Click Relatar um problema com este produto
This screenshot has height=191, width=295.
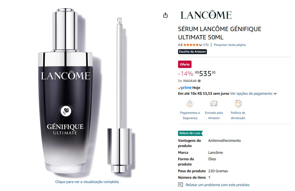(217, 185)
